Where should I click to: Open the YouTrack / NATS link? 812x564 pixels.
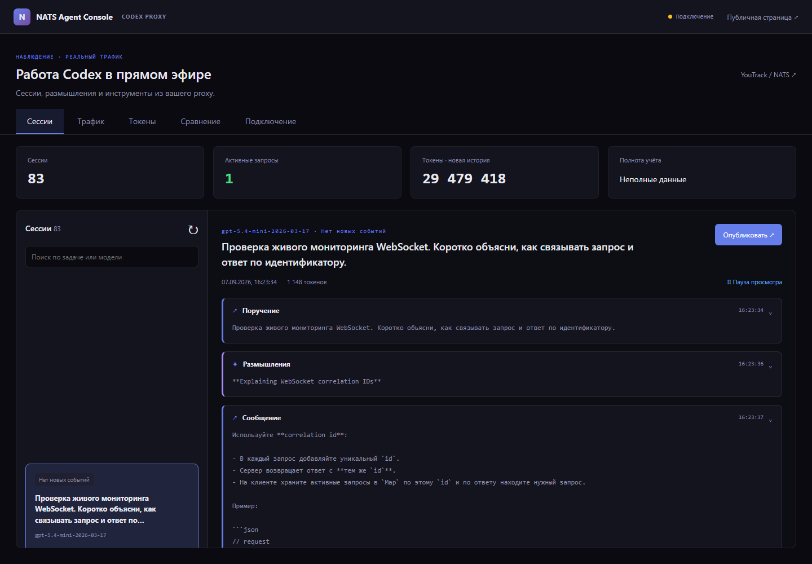768,75
